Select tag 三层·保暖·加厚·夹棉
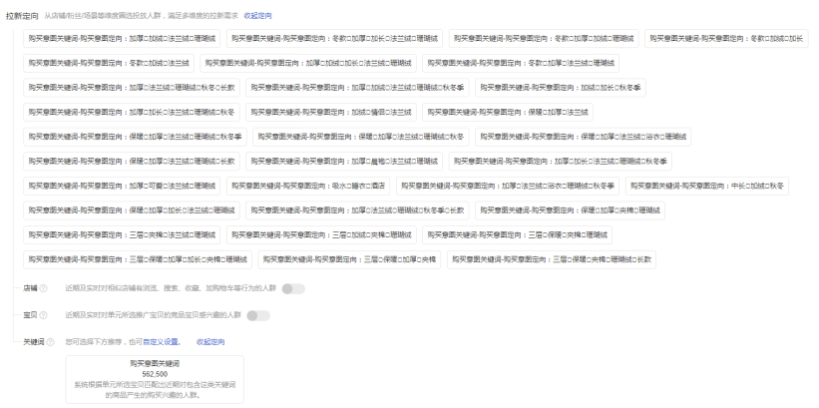Screen dimensions: 819x408 [349, 259]
